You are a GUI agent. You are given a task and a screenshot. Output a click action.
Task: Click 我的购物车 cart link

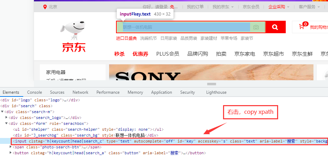[319, 27]
